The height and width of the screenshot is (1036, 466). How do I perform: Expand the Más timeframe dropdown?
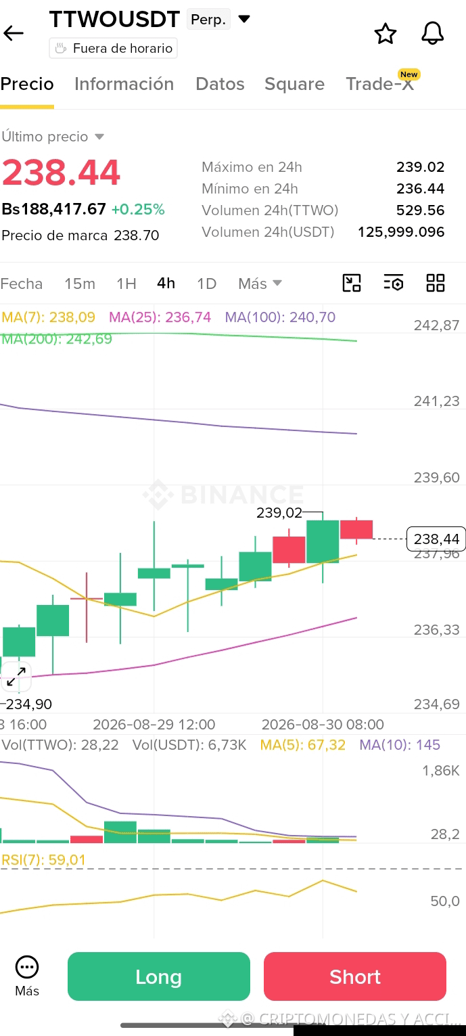coord(260,284)
